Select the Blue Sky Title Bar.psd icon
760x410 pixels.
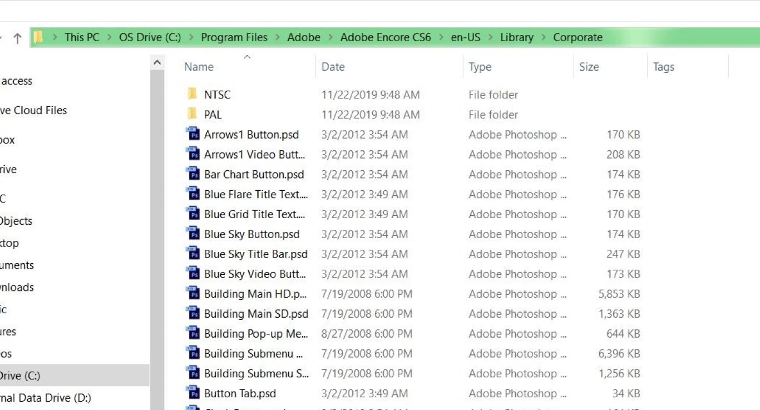tap(193, 254)
